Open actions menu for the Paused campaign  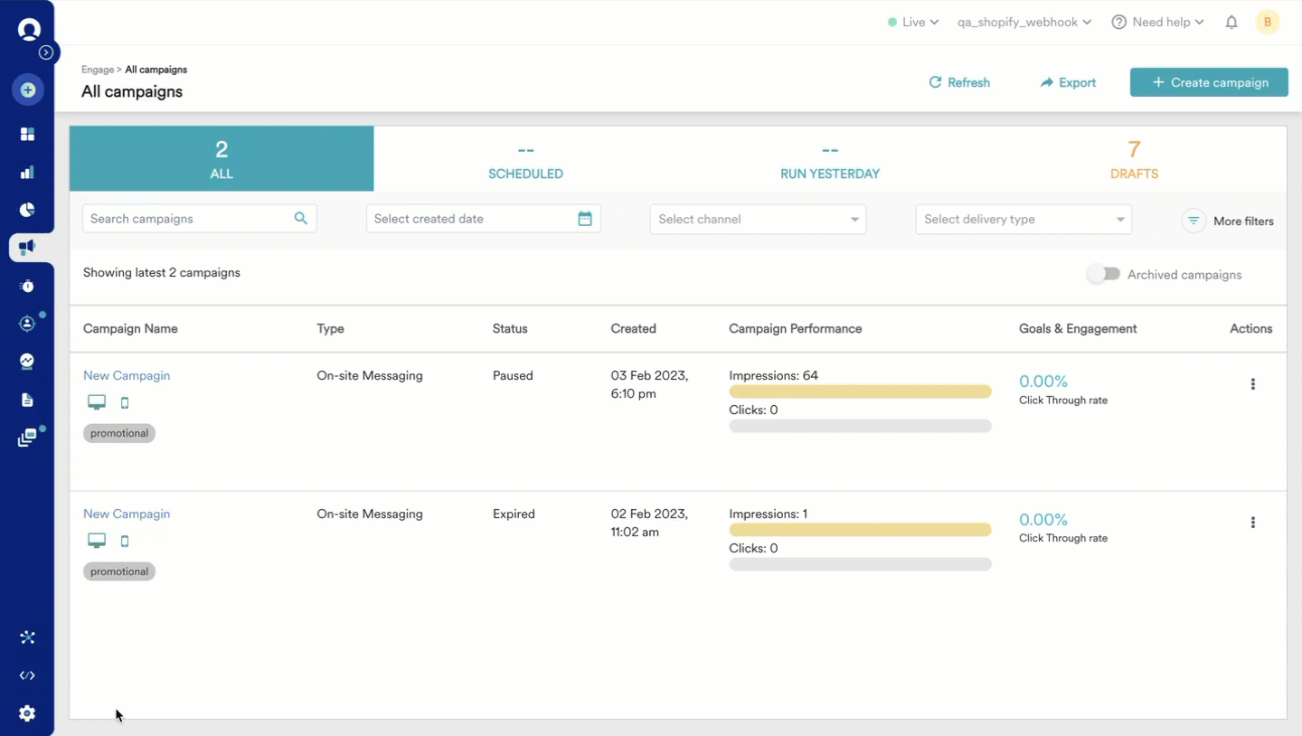click(1252, 384)
